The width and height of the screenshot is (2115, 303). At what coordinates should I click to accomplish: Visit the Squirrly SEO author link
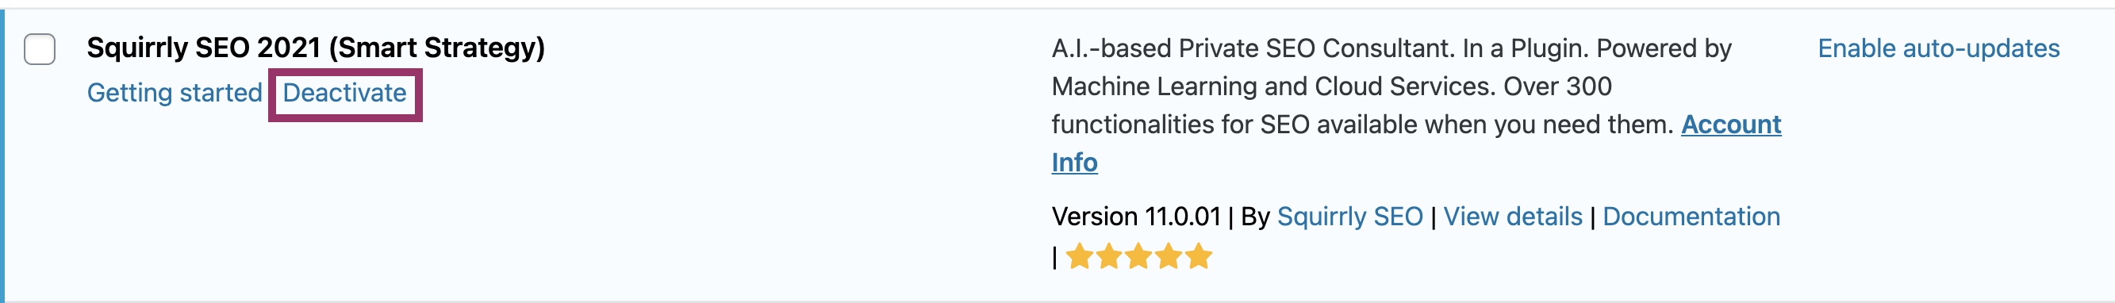coord(1349,217)
